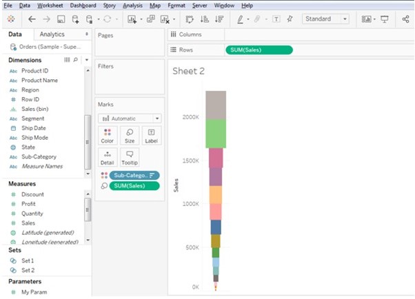Click the Pause auto updates icon
The image size is (415, 299).
(x=90, y=19)
